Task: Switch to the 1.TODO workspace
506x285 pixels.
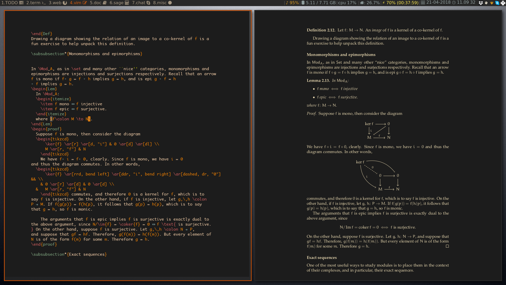Action: click(x=12, y=3)
